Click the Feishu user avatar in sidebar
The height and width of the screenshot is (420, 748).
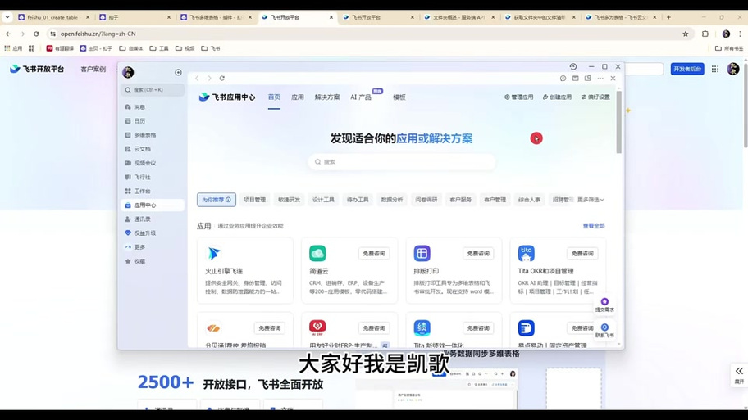128,72
